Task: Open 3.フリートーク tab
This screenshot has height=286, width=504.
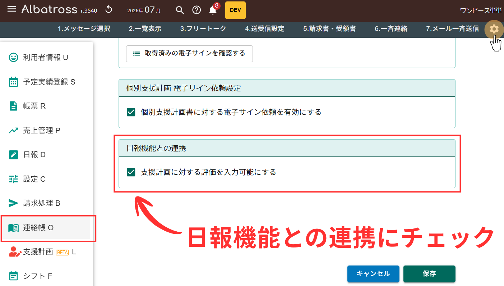Action: pyautogui.click(x=203, y=29)
